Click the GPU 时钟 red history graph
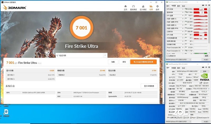This screenshot has width=211, height=124. tap(200, 9)
